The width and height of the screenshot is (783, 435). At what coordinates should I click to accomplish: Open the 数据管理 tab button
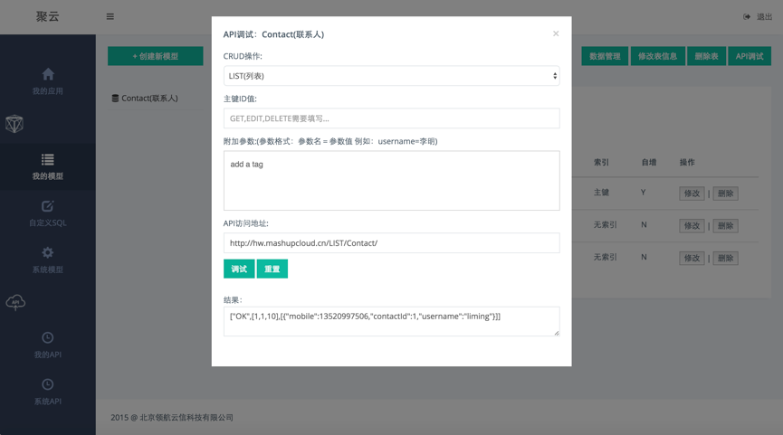tap(605, 56)
